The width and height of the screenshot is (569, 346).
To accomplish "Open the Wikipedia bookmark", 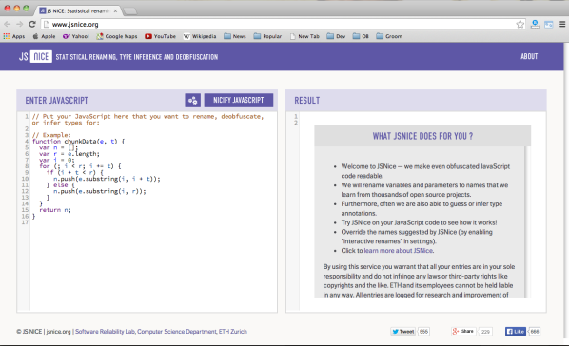I will tap(200, 36).
